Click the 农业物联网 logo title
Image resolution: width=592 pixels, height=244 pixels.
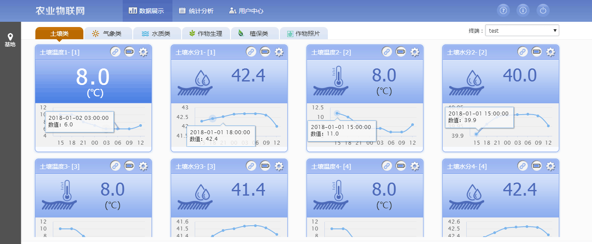click(60, 11)
